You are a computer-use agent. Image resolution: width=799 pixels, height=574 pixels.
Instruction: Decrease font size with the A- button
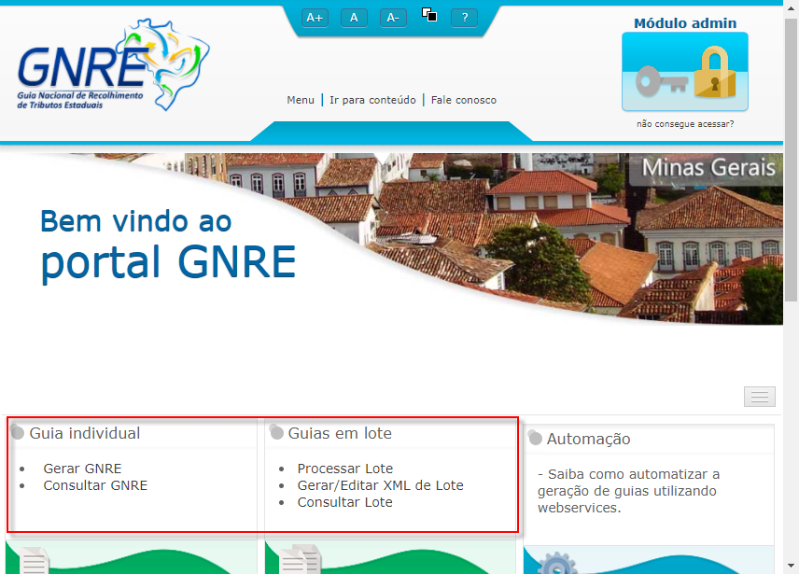click(393, 18)
